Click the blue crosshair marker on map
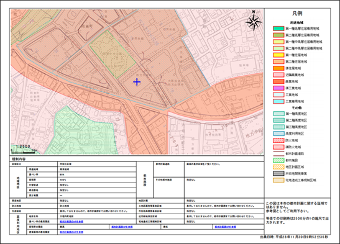 [x=137, y=82]
